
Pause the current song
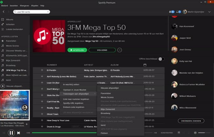coord(11,133)
